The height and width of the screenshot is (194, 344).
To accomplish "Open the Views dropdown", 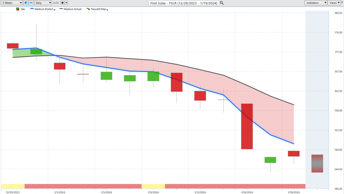I will 334,3.
